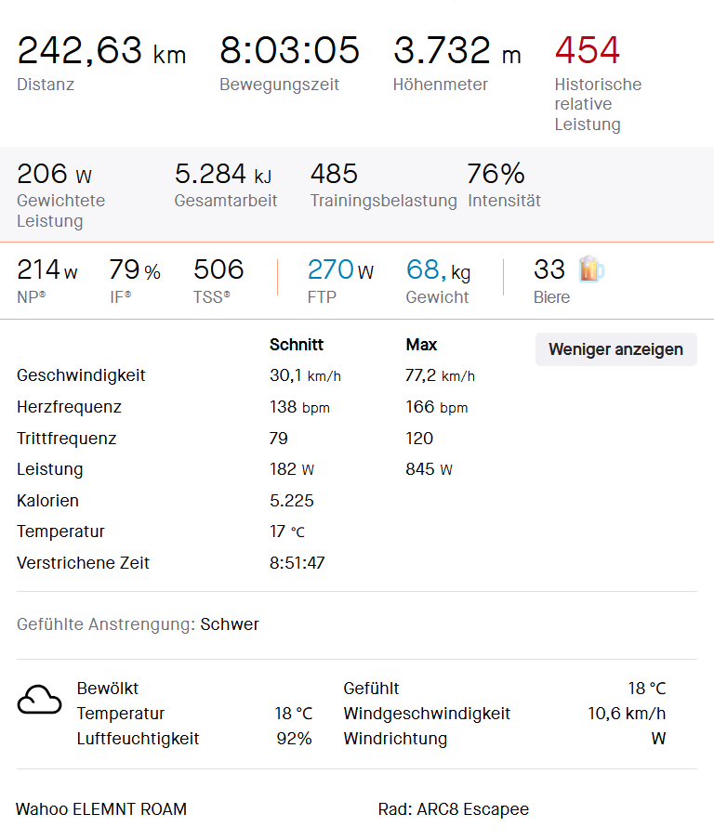Select the 76% Intensität value
This screenshot has height=840, width=714.
click(496, 174)
